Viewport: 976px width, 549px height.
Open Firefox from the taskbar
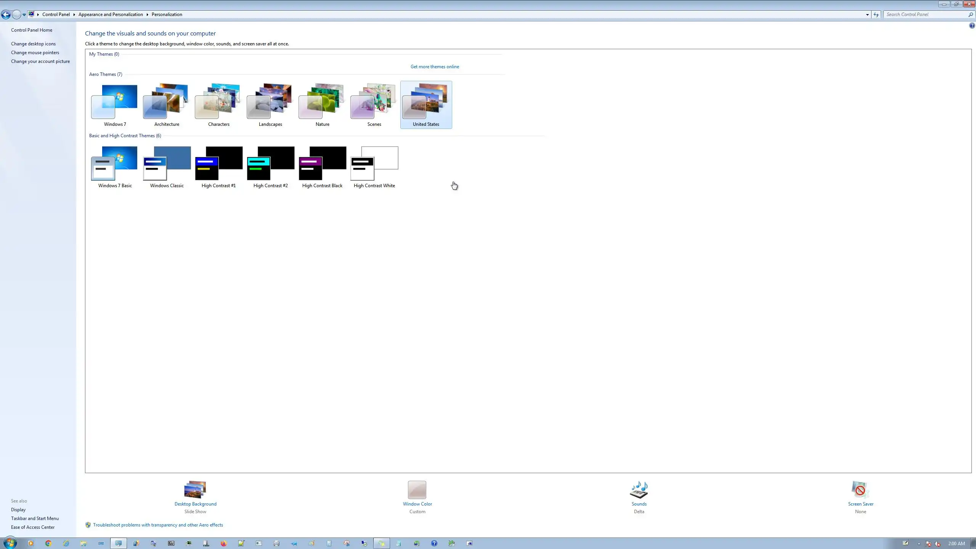[x=223, y=543]
